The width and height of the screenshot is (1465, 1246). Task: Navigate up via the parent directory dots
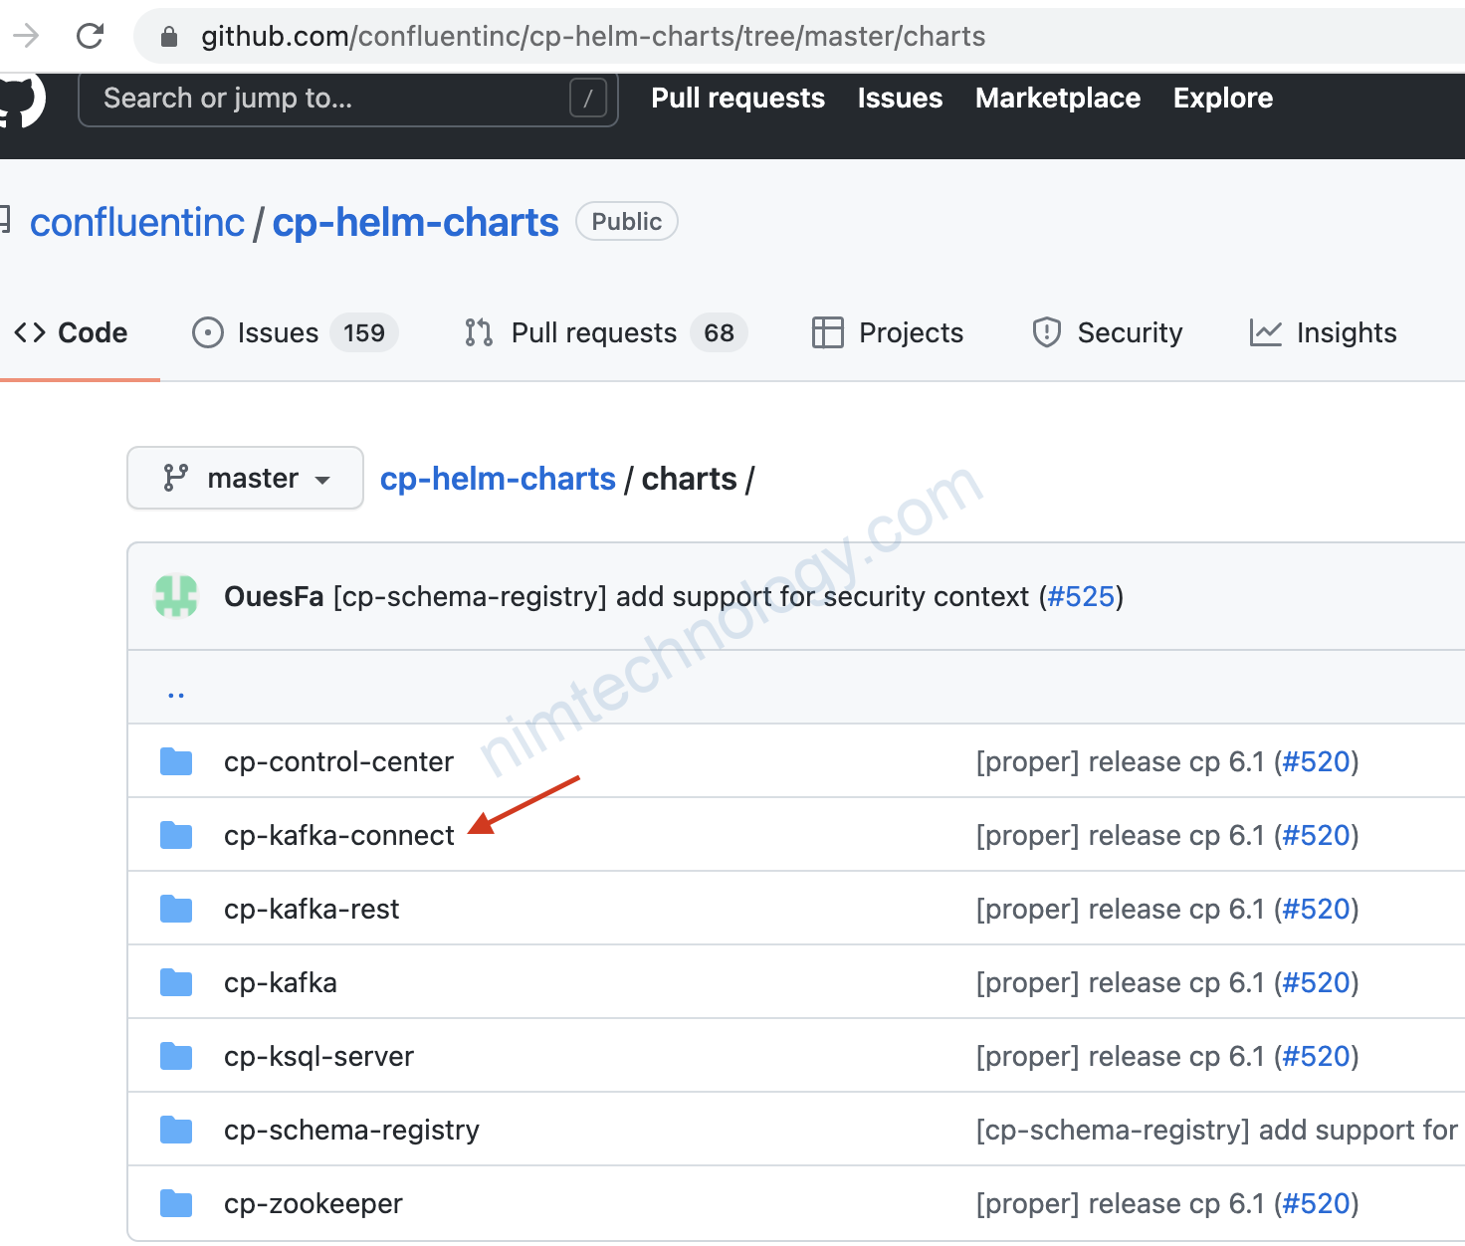click(x=176, y=694)
